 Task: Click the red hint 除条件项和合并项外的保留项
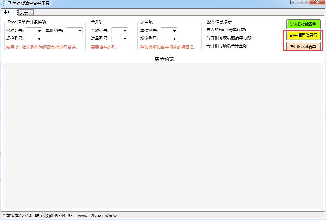pyautogui.click(x=168, y=47)
